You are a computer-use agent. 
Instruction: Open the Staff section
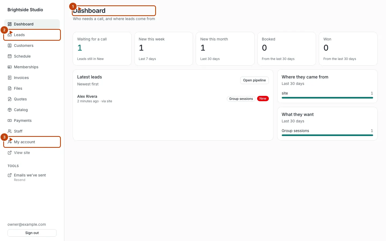32,131
